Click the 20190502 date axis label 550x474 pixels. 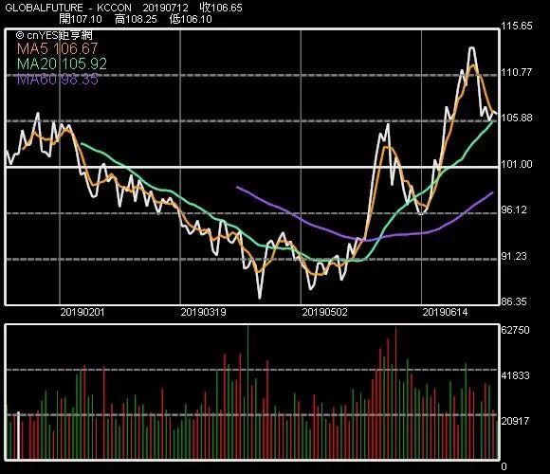click(x=325, y=312)
